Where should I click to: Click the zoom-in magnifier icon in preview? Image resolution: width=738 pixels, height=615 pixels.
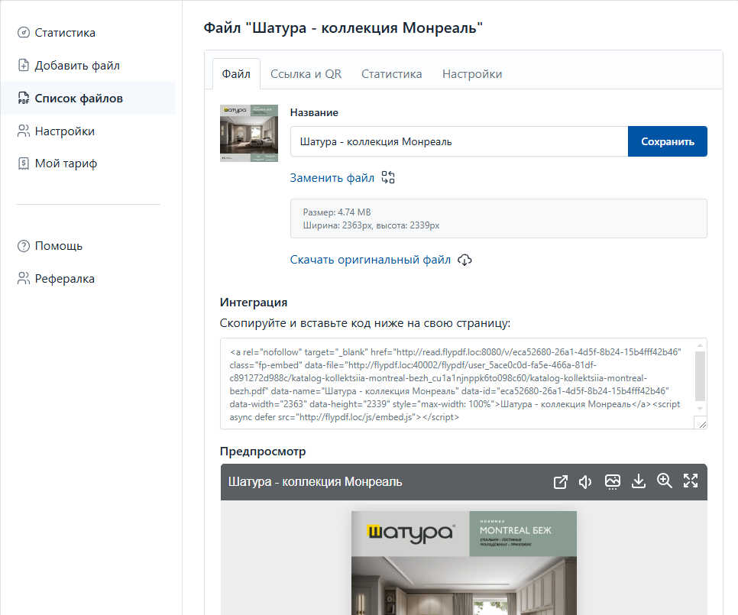[664, 481]
